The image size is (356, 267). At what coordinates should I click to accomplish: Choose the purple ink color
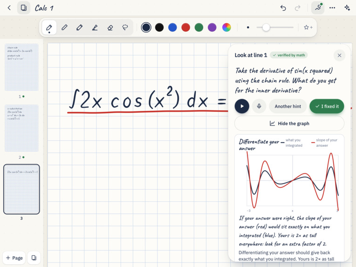pos(212,27)
